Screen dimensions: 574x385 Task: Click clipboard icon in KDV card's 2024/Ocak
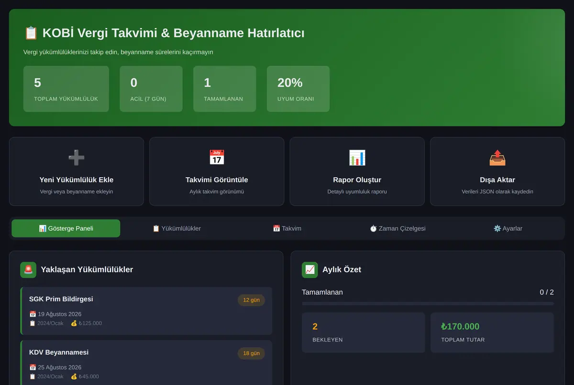click(x=33, y=377)
